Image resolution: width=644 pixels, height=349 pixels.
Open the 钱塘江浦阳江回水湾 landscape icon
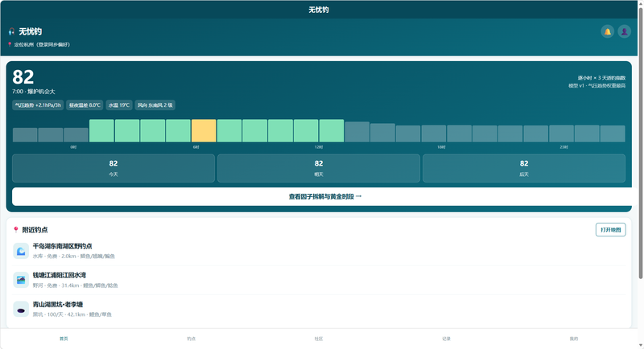click(x=21, y=280)
